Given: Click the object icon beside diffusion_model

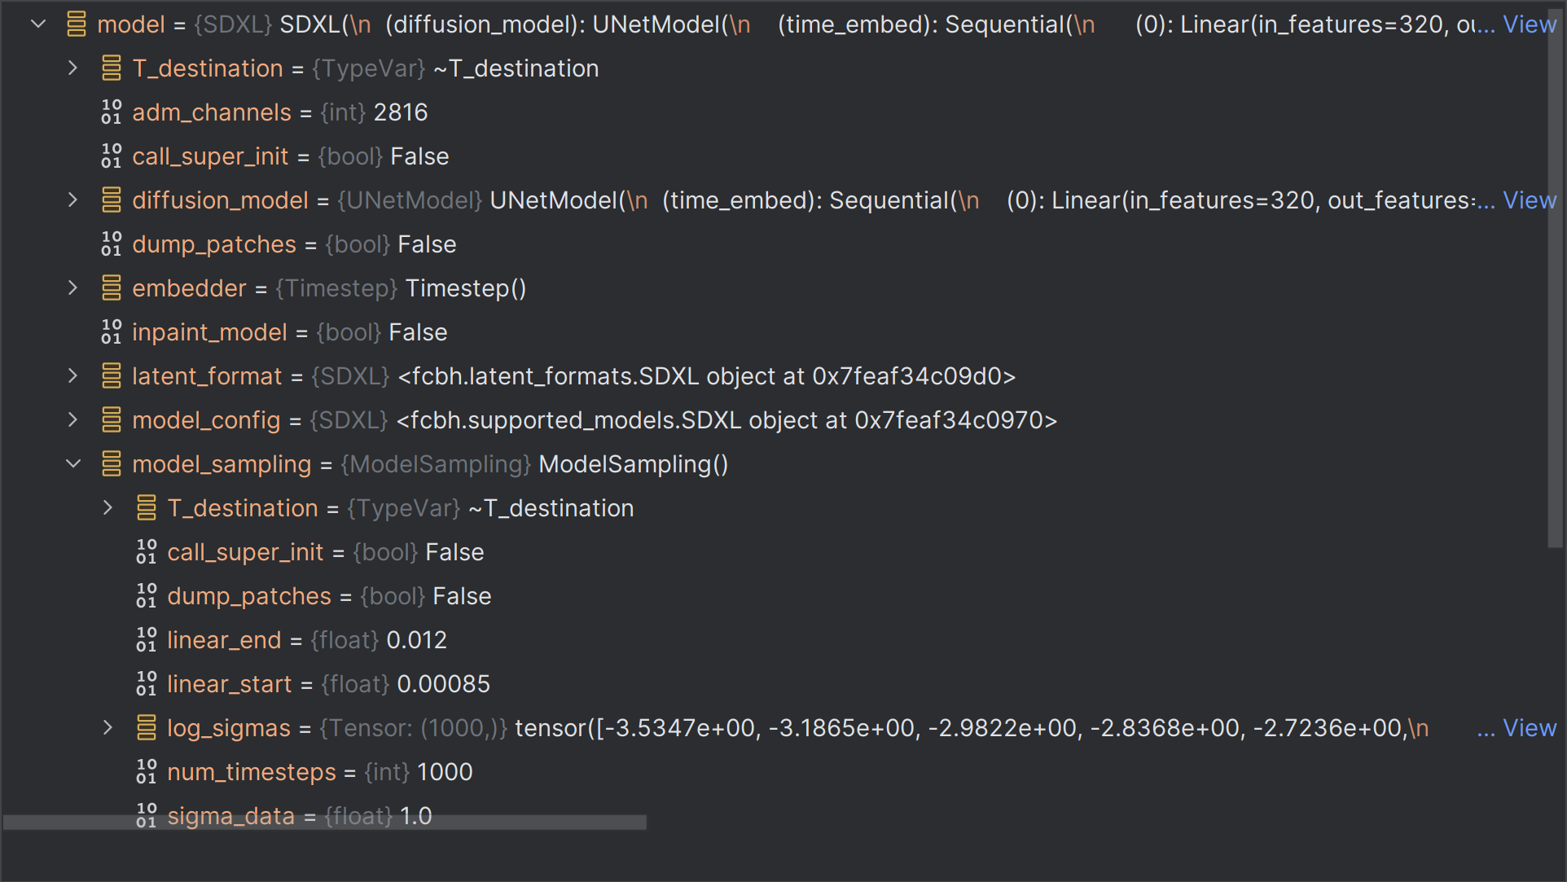Looking at the screenshot, I should click(x=112, y=200).
